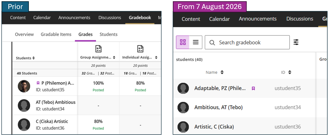Open gradebook filter settings icon

coord(296,42)
